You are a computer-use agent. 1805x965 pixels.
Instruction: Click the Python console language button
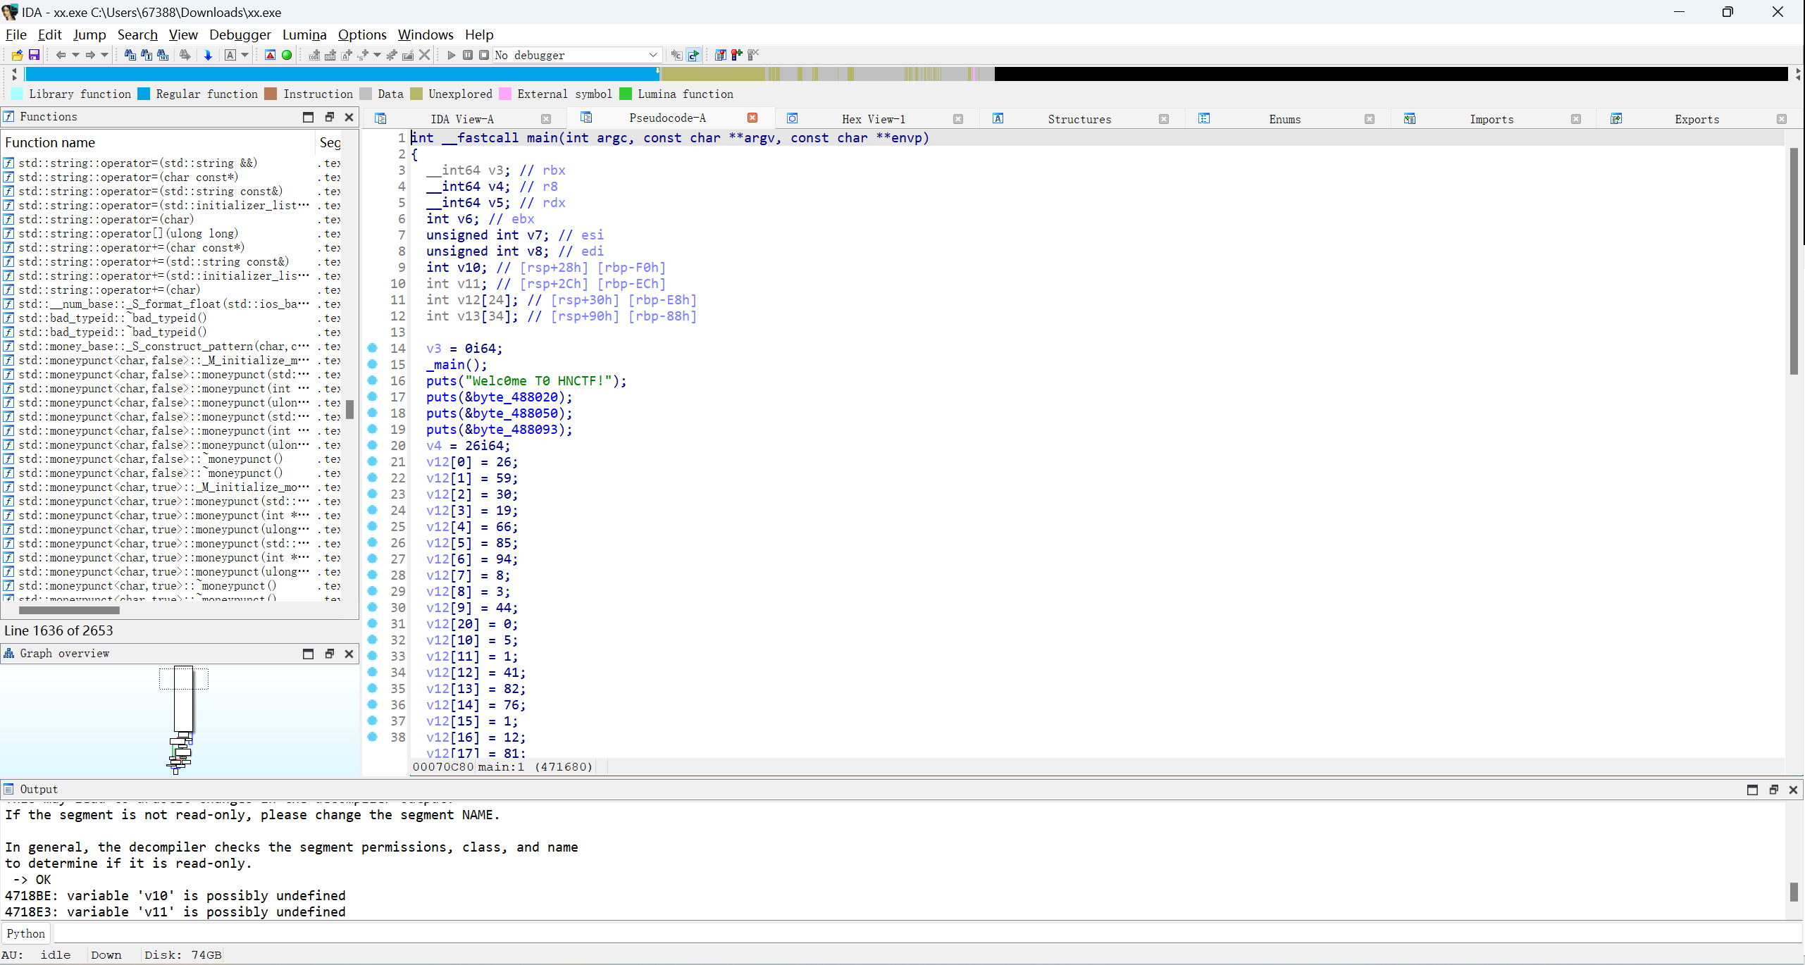click(x=26, y=933)
